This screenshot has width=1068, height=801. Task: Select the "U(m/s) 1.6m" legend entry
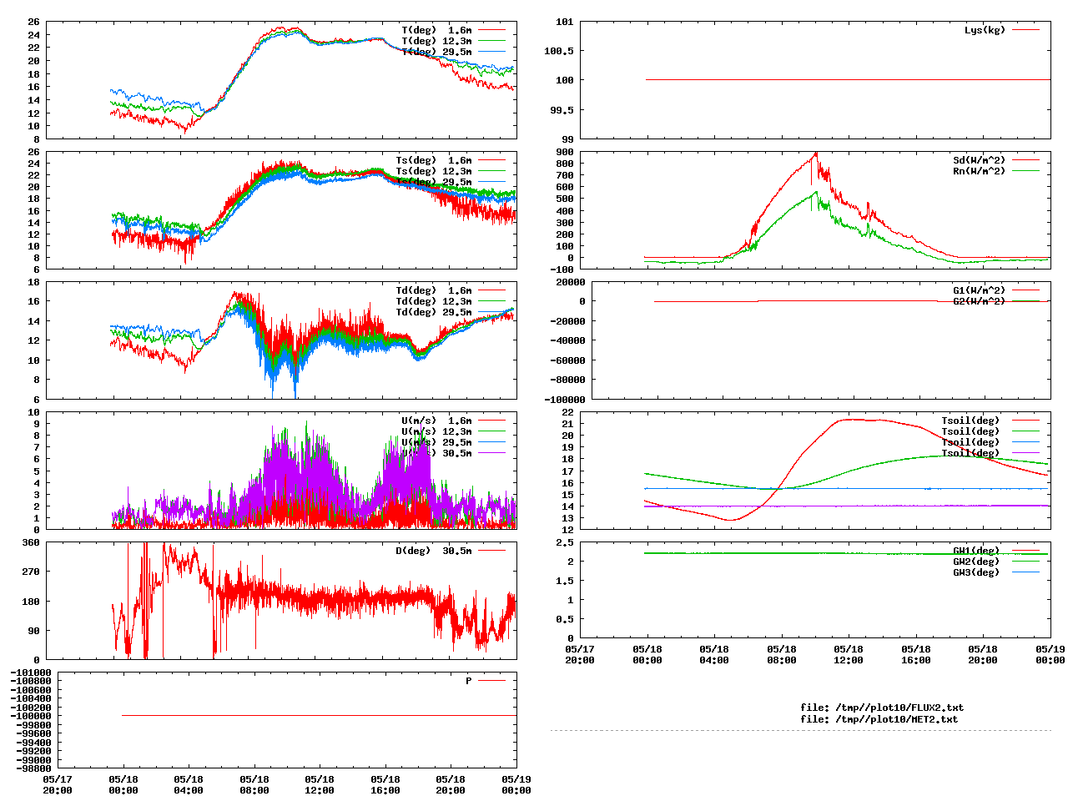(x=436, y=421)
